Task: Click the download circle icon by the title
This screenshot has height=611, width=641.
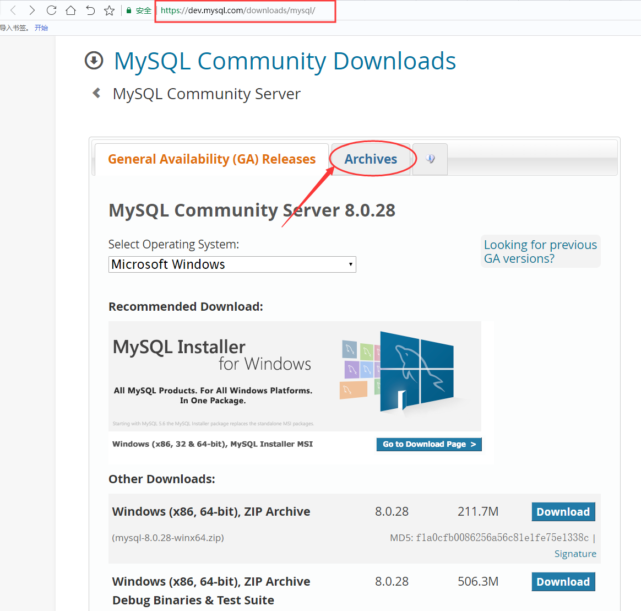Action: click(94, 61)
